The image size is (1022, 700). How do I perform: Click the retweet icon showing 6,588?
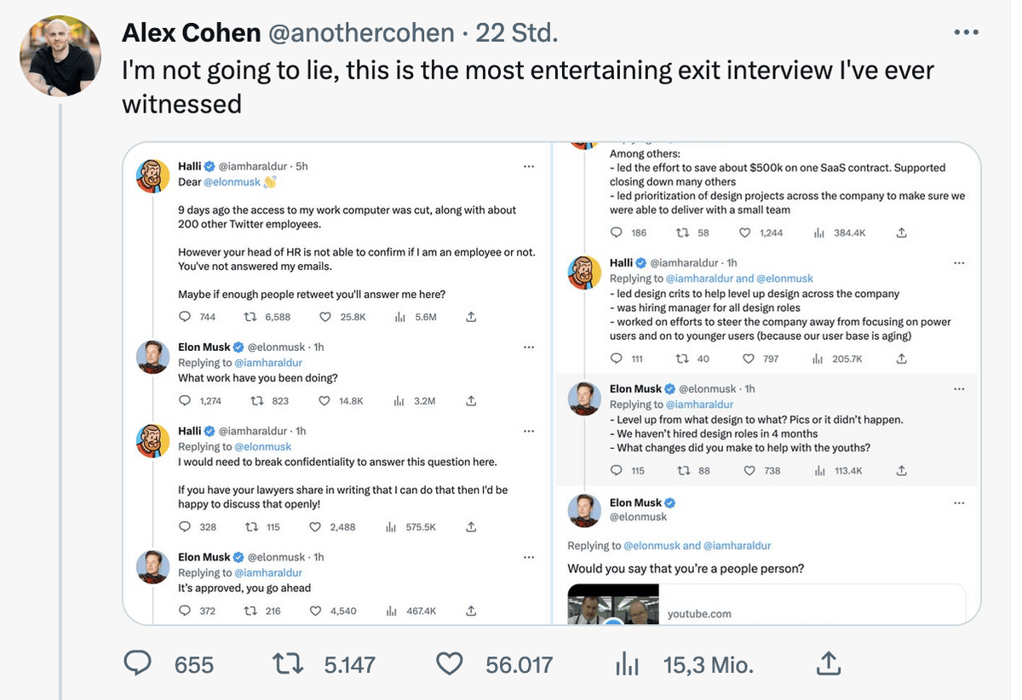(250, 317)
